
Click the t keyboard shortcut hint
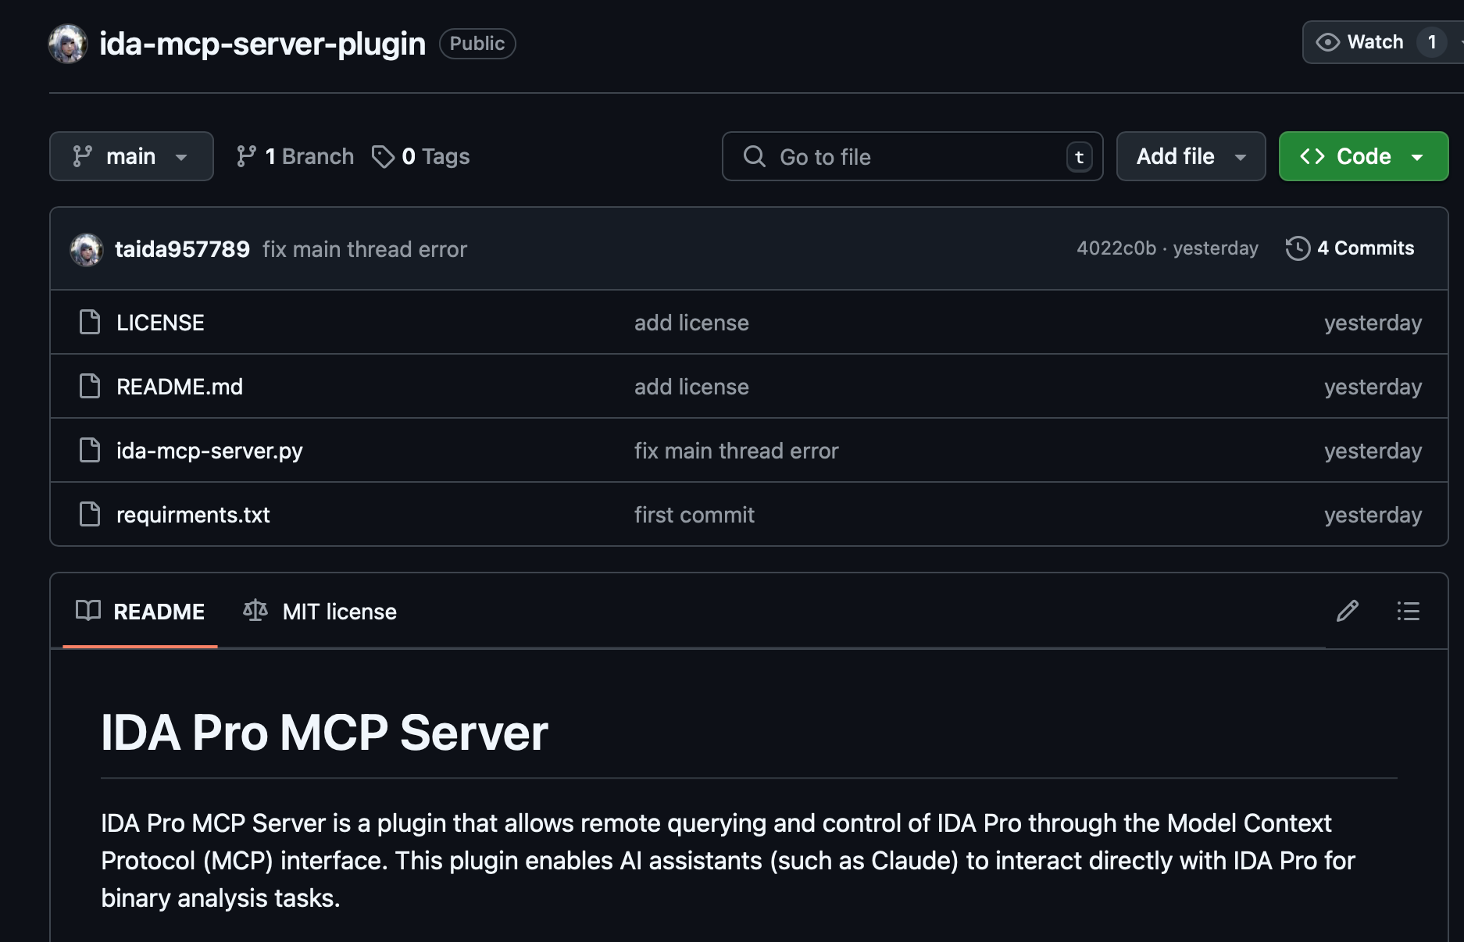point(1079,157)
